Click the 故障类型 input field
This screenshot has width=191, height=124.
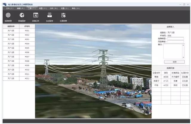[x=175, y=38]
